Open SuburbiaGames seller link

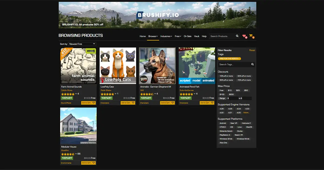187,90
